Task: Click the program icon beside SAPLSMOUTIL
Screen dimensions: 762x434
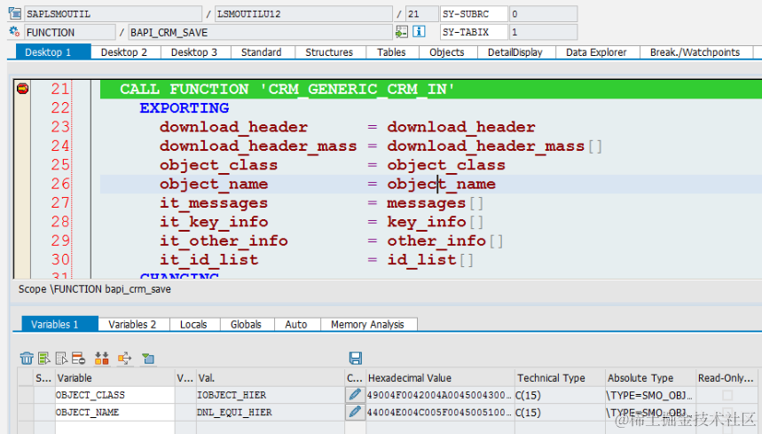Action: click(14, 13)
